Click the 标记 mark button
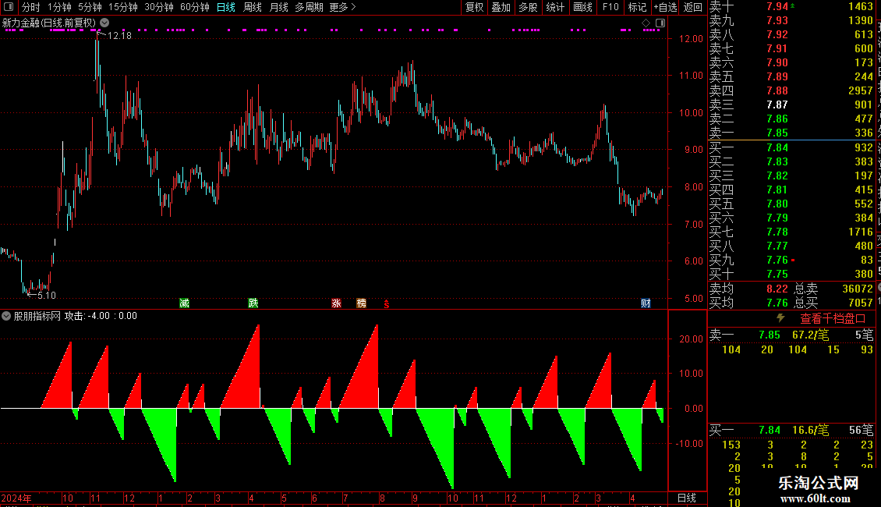Viewport: 881px width, 507px height. coord(637,7)
